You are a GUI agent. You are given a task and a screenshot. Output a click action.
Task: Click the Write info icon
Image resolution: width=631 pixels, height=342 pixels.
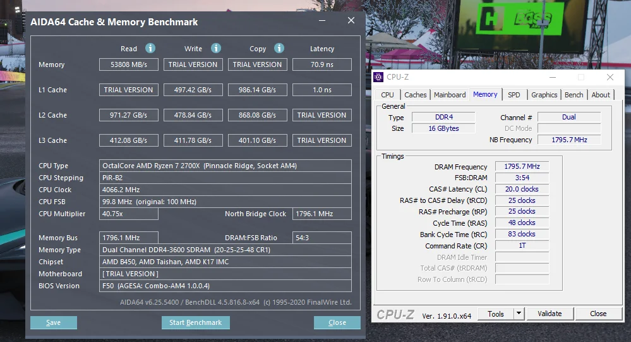[x=216, y=48]
